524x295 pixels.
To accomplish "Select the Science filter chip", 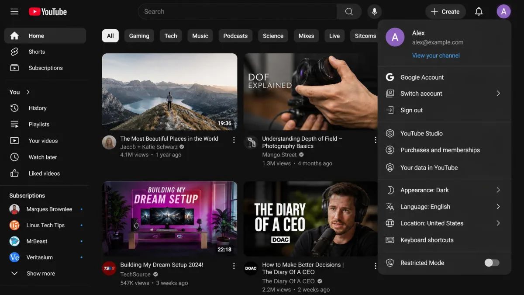I will pyautogui.click(x=273, y=36).
